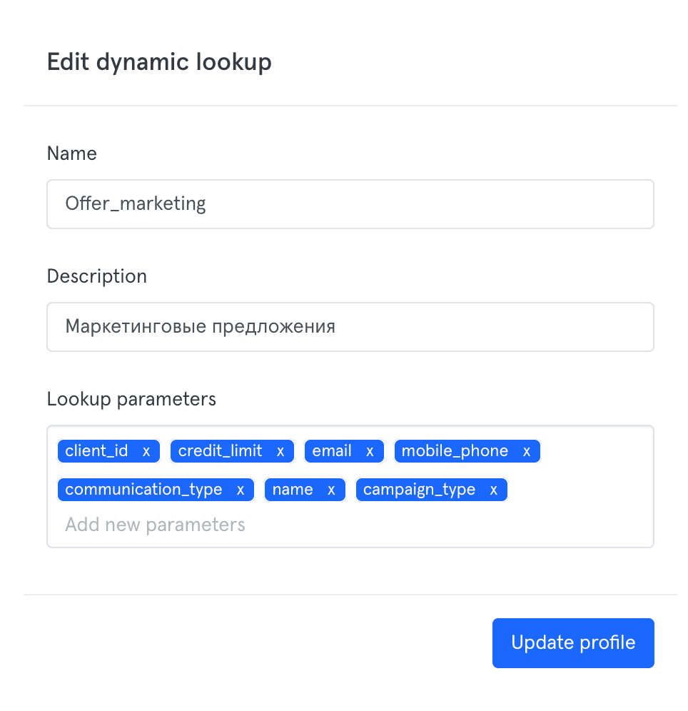The width and height of the screenshot is (688, 711).
Task: Select the campaign_type tag label
Action: [419, 490]
